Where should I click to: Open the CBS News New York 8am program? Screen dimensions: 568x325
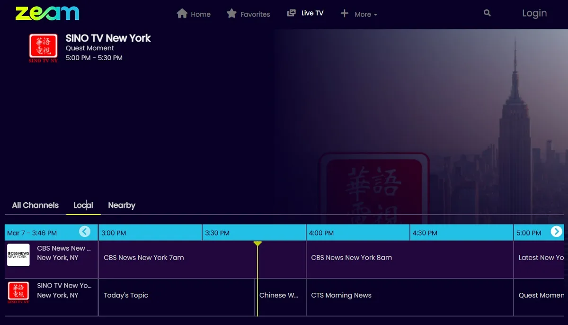[410, 260]
